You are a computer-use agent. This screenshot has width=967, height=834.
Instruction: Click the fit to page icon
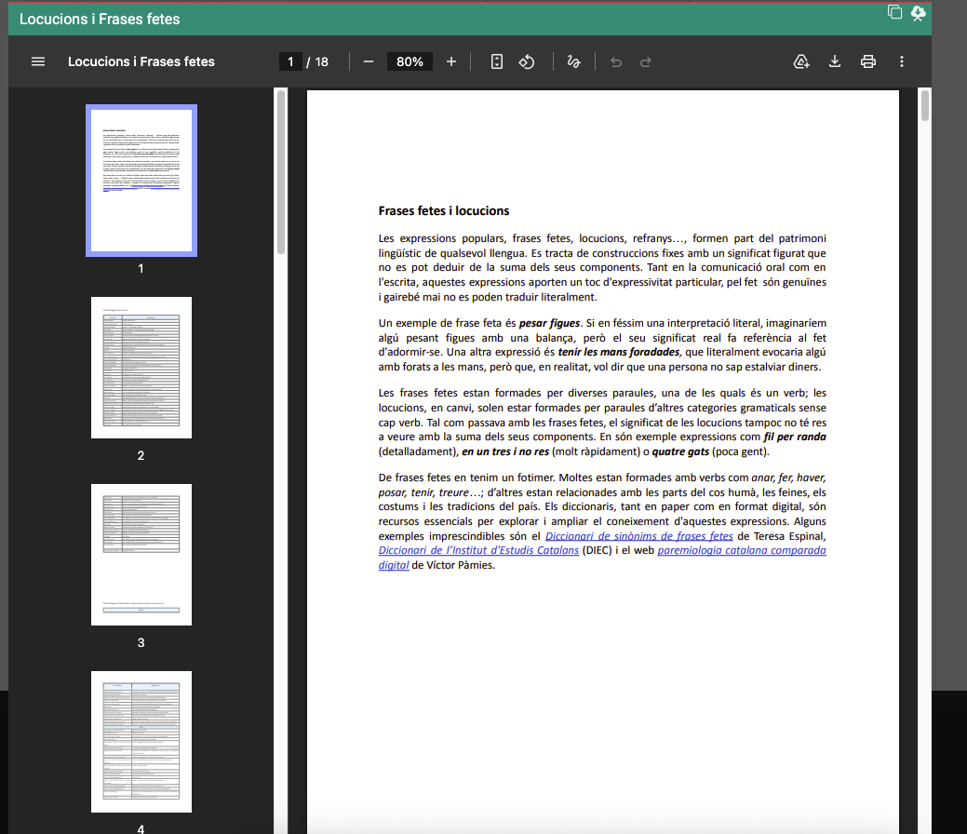497,61
